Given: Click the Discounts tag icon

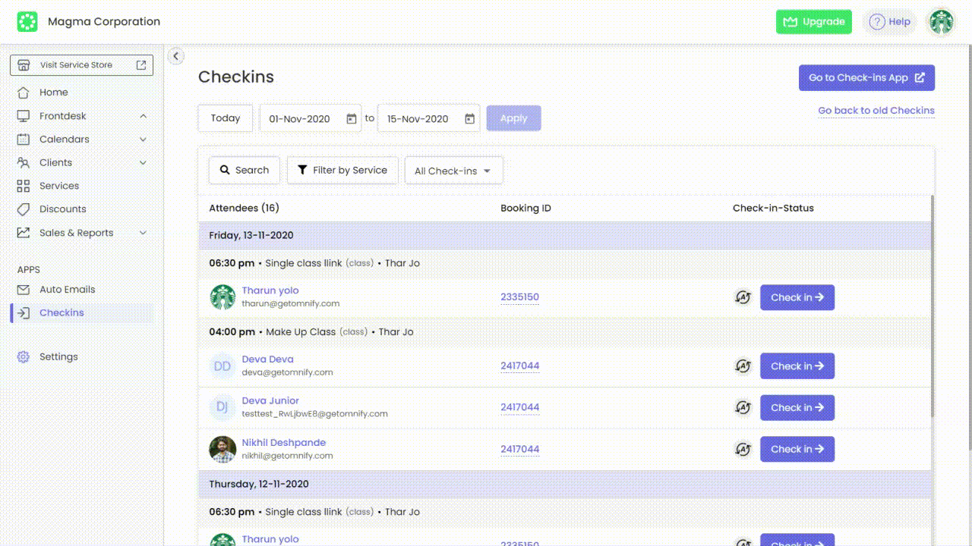Looking at the screenshot, I should point(24,209).
